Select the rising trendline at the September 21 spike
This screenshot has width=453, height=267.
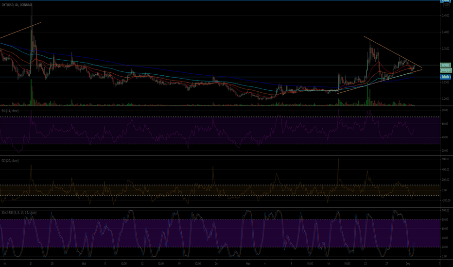[x=20, y=30]
